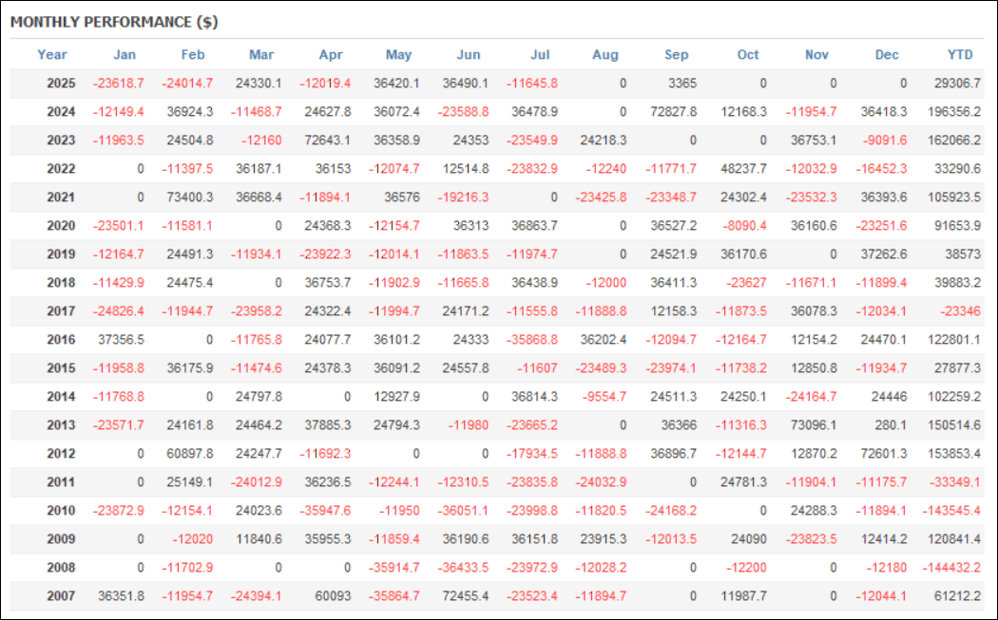Select the 2025 year row label
The width and height of the screenshot is (998, 620).
point(61,83)
